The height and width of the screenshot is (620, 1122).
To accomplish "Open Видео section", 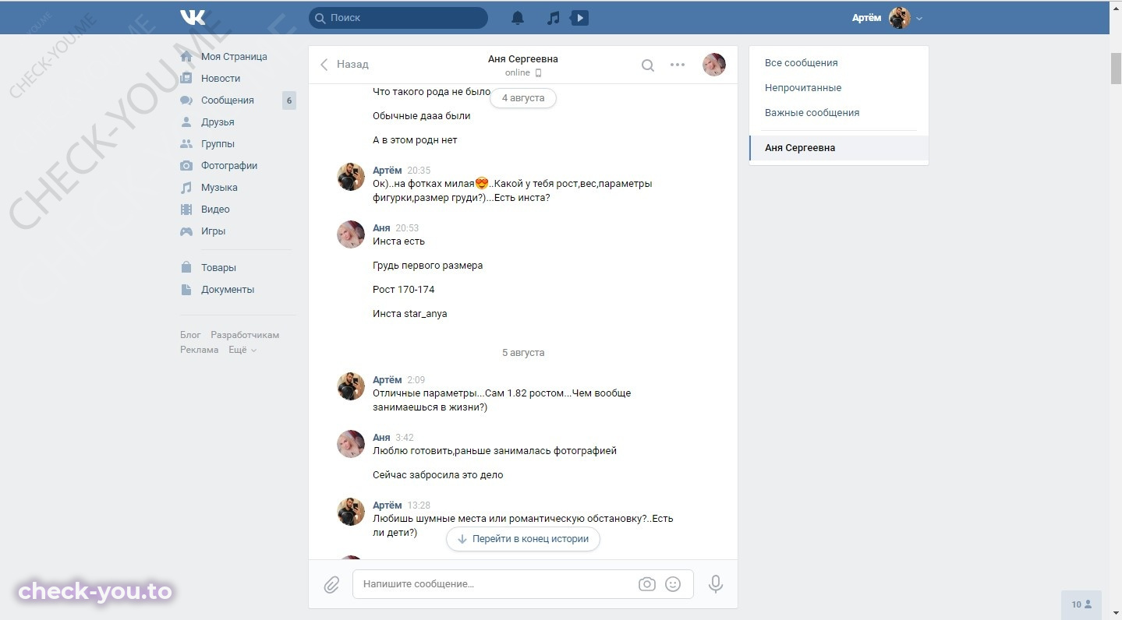I will pyautogui.click(x=215, y=210).
